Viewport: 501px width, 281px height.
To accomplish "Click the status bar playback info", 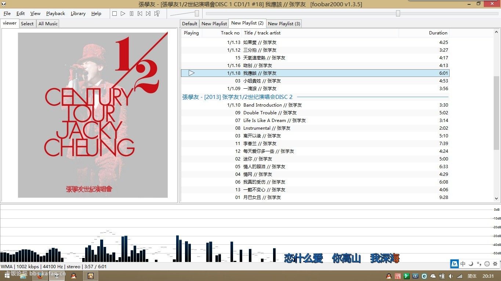I will pos(54,267).
